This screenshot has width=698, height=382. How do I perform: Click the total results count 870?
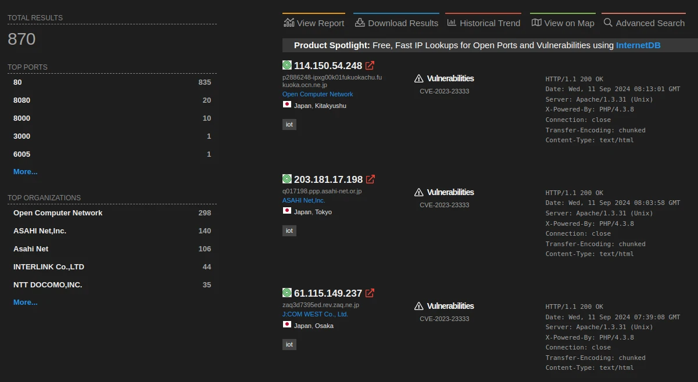click(22, 39)
